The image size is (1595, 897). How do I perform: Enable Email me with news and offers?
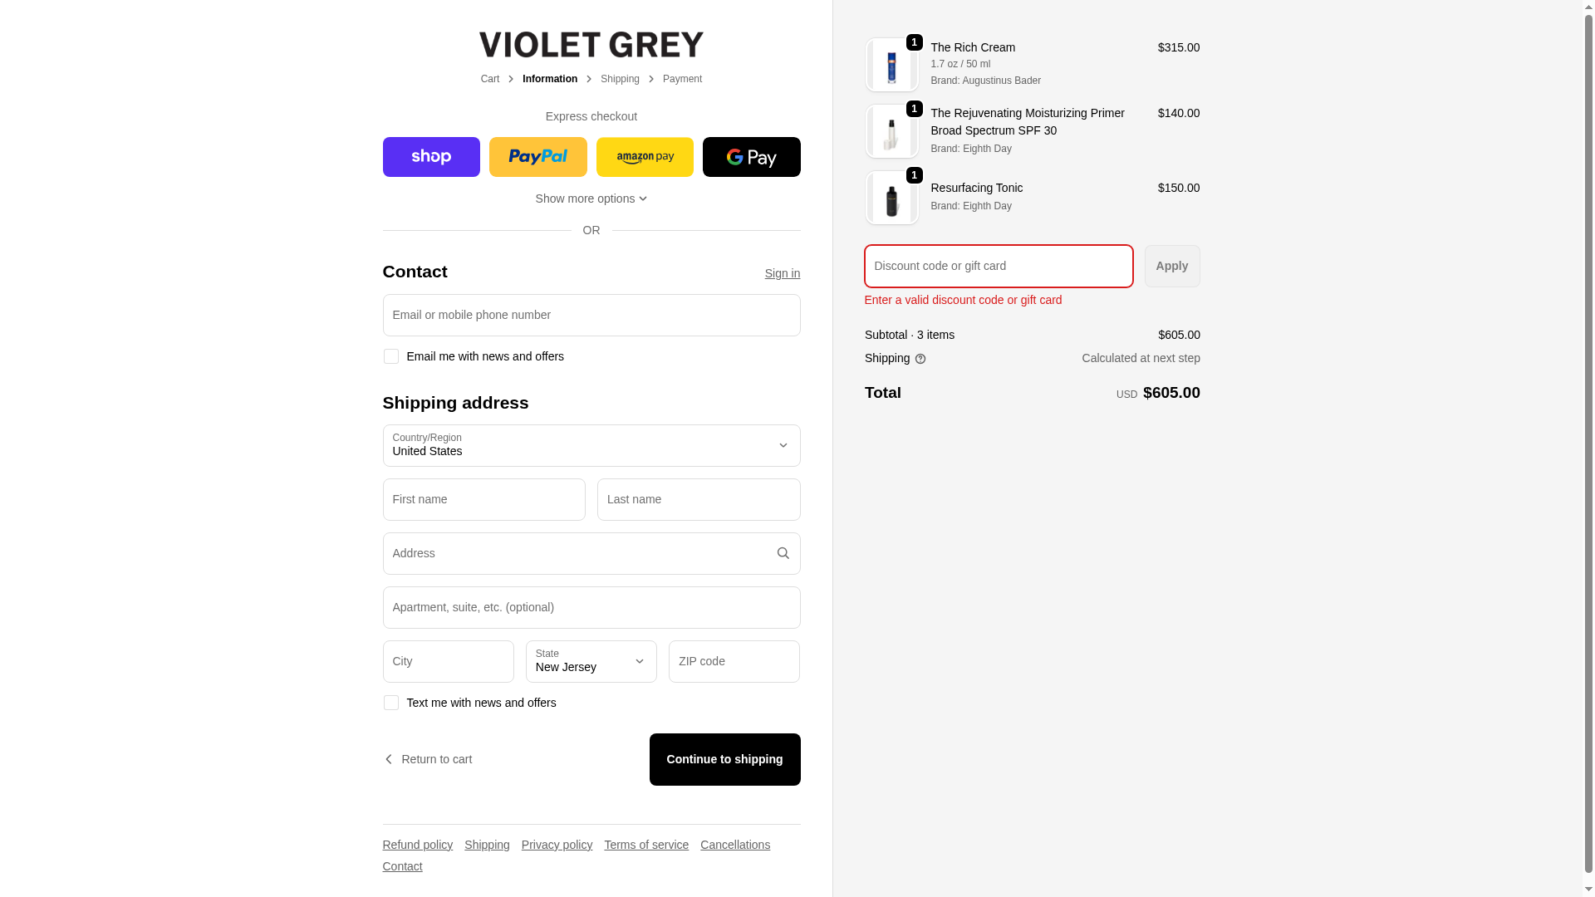point(390,356)
